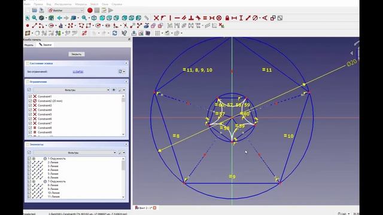Screen dimensions: 383x215
Task: Toggle the Constraint2 (20 mm) checkbox
Action: 30,101
